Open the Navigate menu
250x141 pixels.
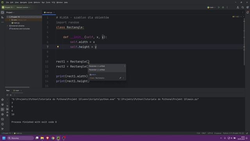23,2
